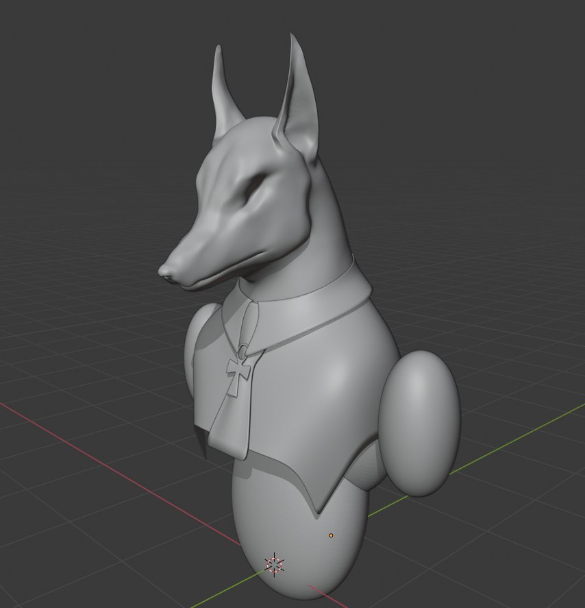Select the detached ellipsoid shoulder on the right
The width and height of the screenshot is (585, 608).
tap(420, 424)
